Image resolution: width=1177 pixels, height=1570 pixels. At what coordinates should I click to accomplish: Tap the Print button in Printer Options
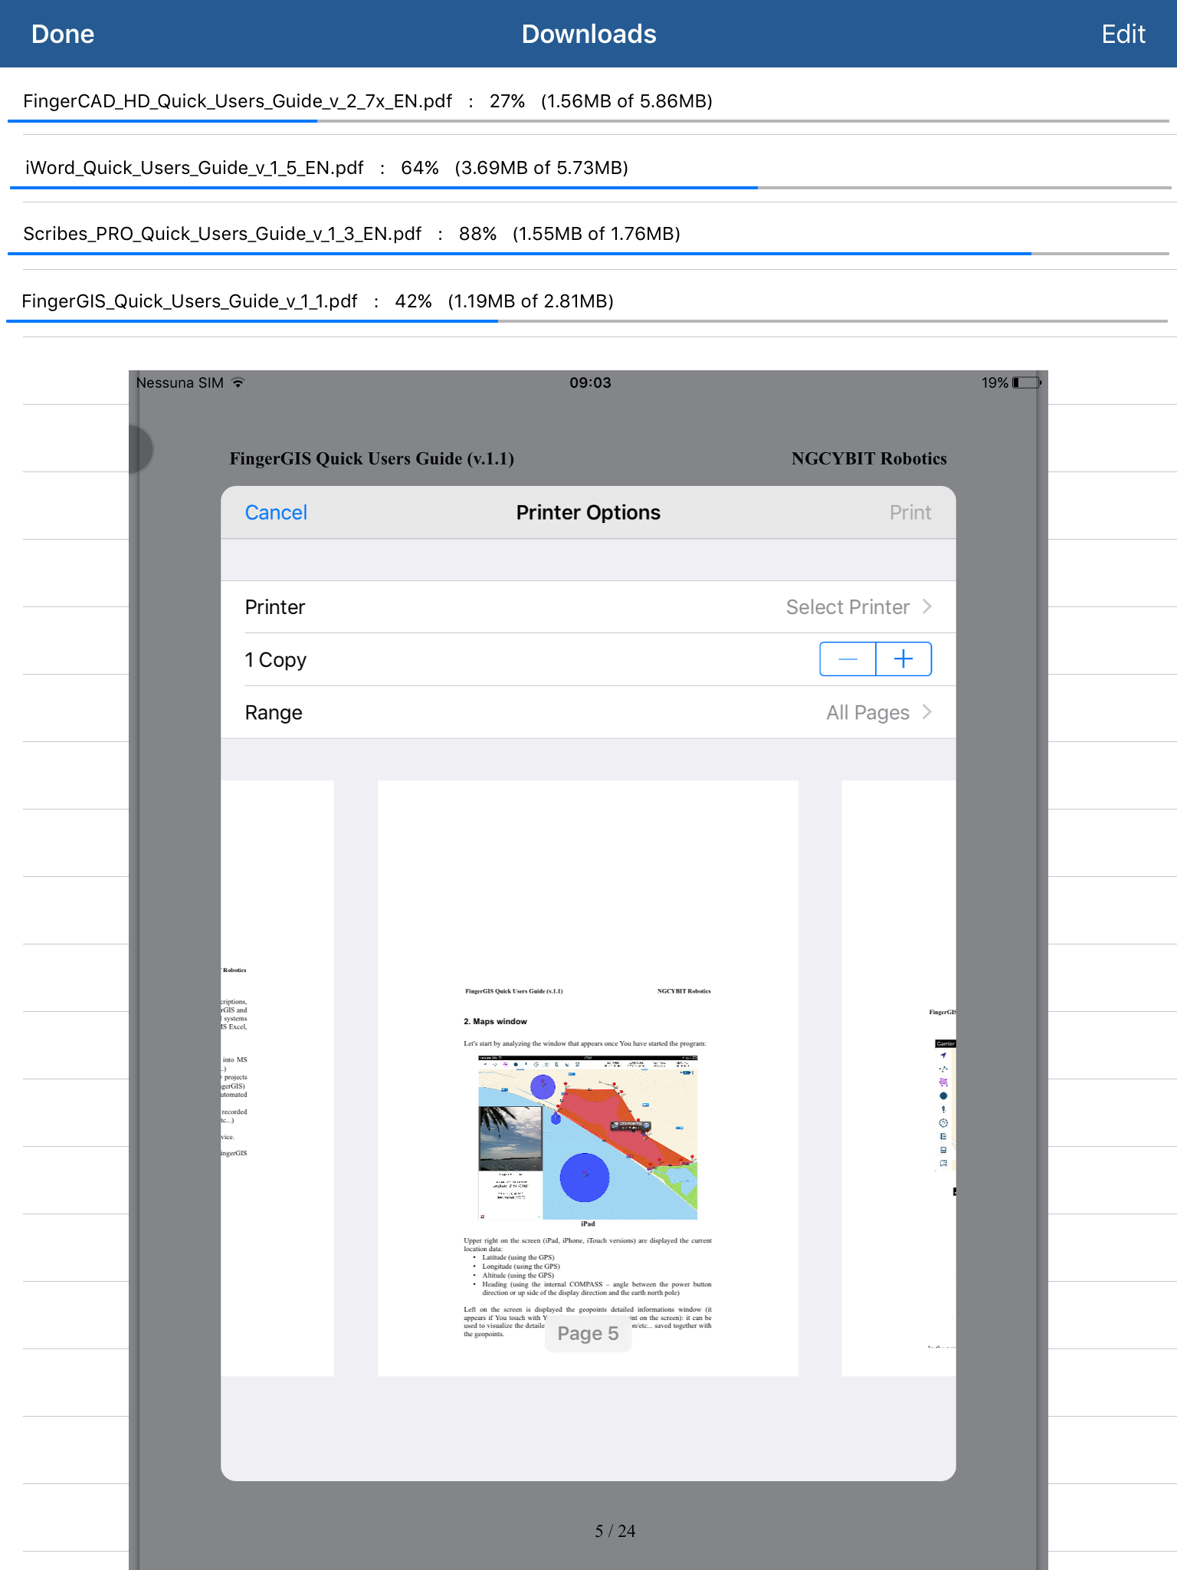tap(910, 512)
